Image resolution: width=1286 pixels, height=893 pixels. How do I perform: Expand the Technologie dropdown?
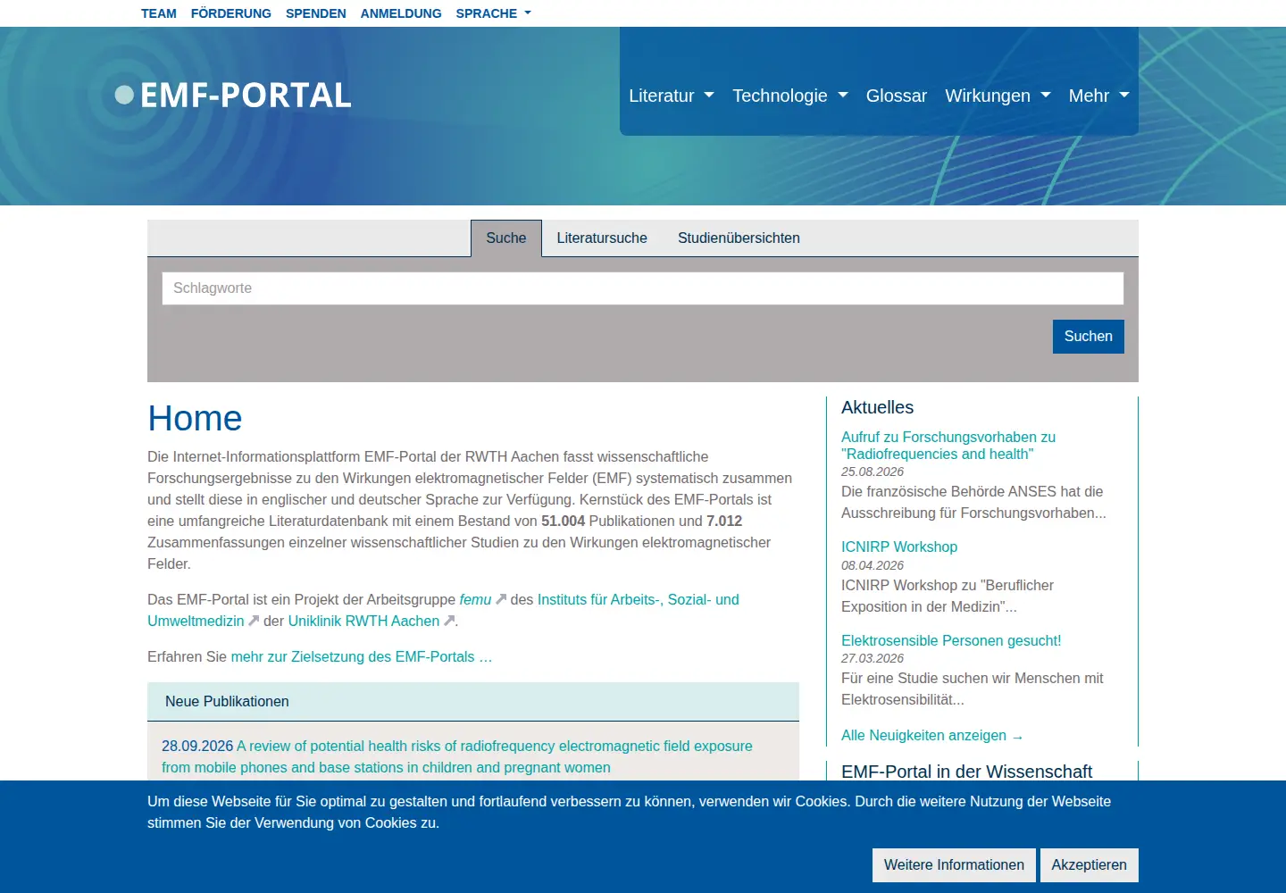point(790,96)
